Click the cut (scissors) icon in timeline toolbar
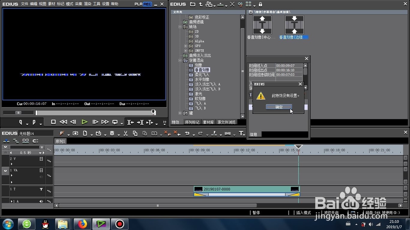Viewport: 410px width, 230px height. pyautogui.click(x=125, y=133)
